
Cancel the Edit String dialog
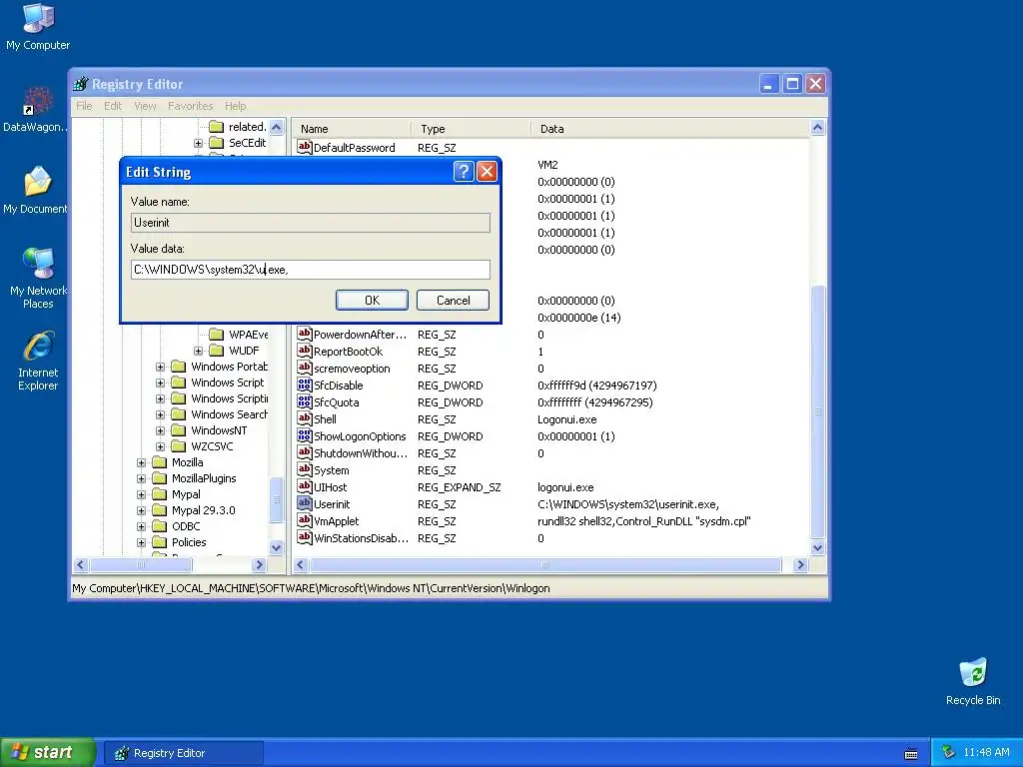click(x=453, y=300)
